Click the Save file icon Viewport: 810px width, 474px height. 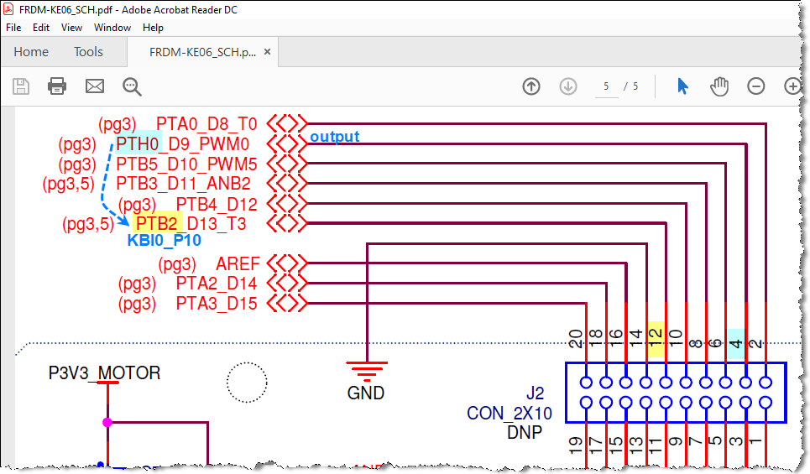(x=21, y=86)
